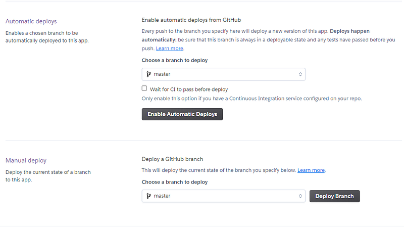Viewport: 404px width, 230px height.
Task: Open the manual deploy branch dropdown showing master
Action: [x=223, y=196]
